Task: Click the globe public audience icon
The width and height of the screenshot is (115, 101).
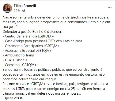Action: coord(24,10)
